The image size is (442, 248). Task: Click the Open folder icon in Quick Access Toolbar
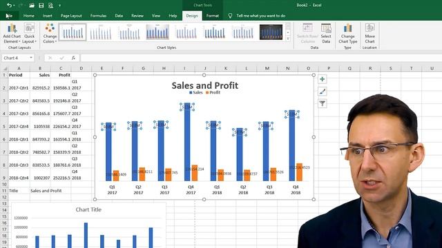(32, 6)
